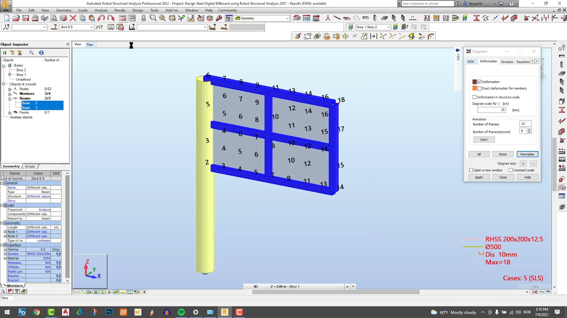This screenshot has width=567, height=318.
Task: Collapse the Beams tree item
Action: [9, 98]
